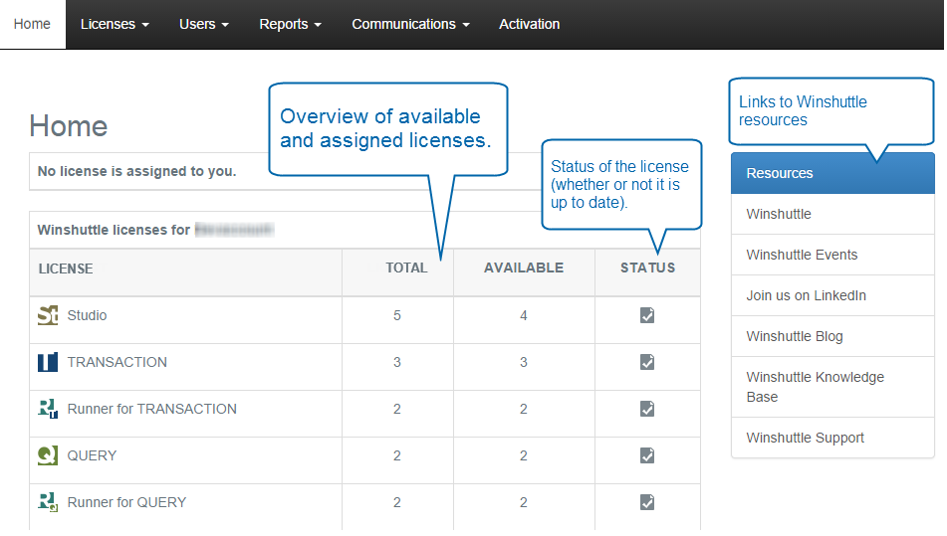Click Runner for TRANSACTION available value
Image resolution: width=947 pixels, height=536 pixels.
click(524, 409)
